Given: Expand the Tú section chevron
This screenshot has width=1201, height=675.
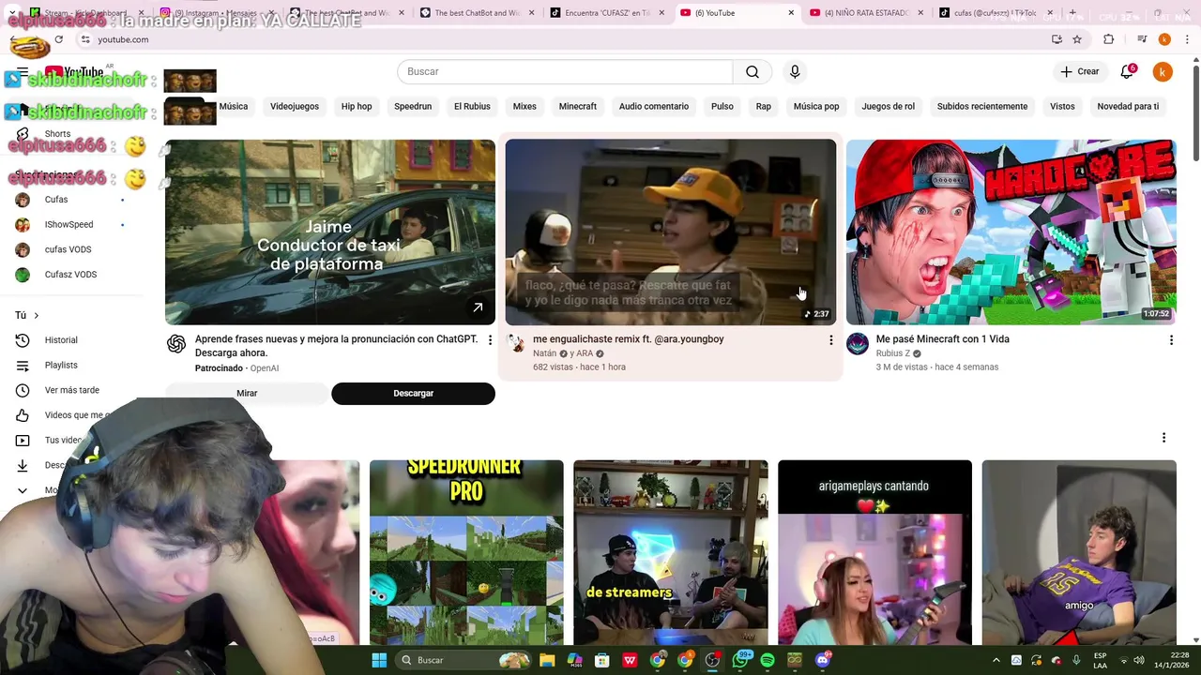Looking at the screenshot, I should coord(37,316).
